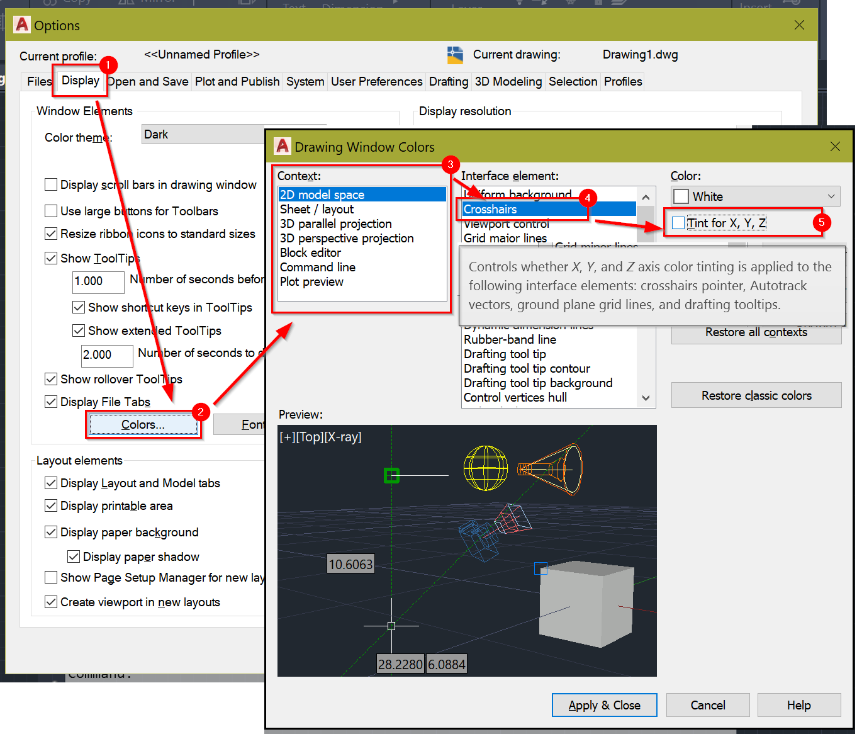
Task: Open the Profiles tab
Action: pyautogui.click(x=623, y=82)
